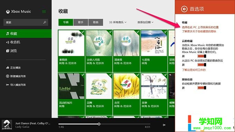Click the previous track button
235x132 pixels.
164,125
